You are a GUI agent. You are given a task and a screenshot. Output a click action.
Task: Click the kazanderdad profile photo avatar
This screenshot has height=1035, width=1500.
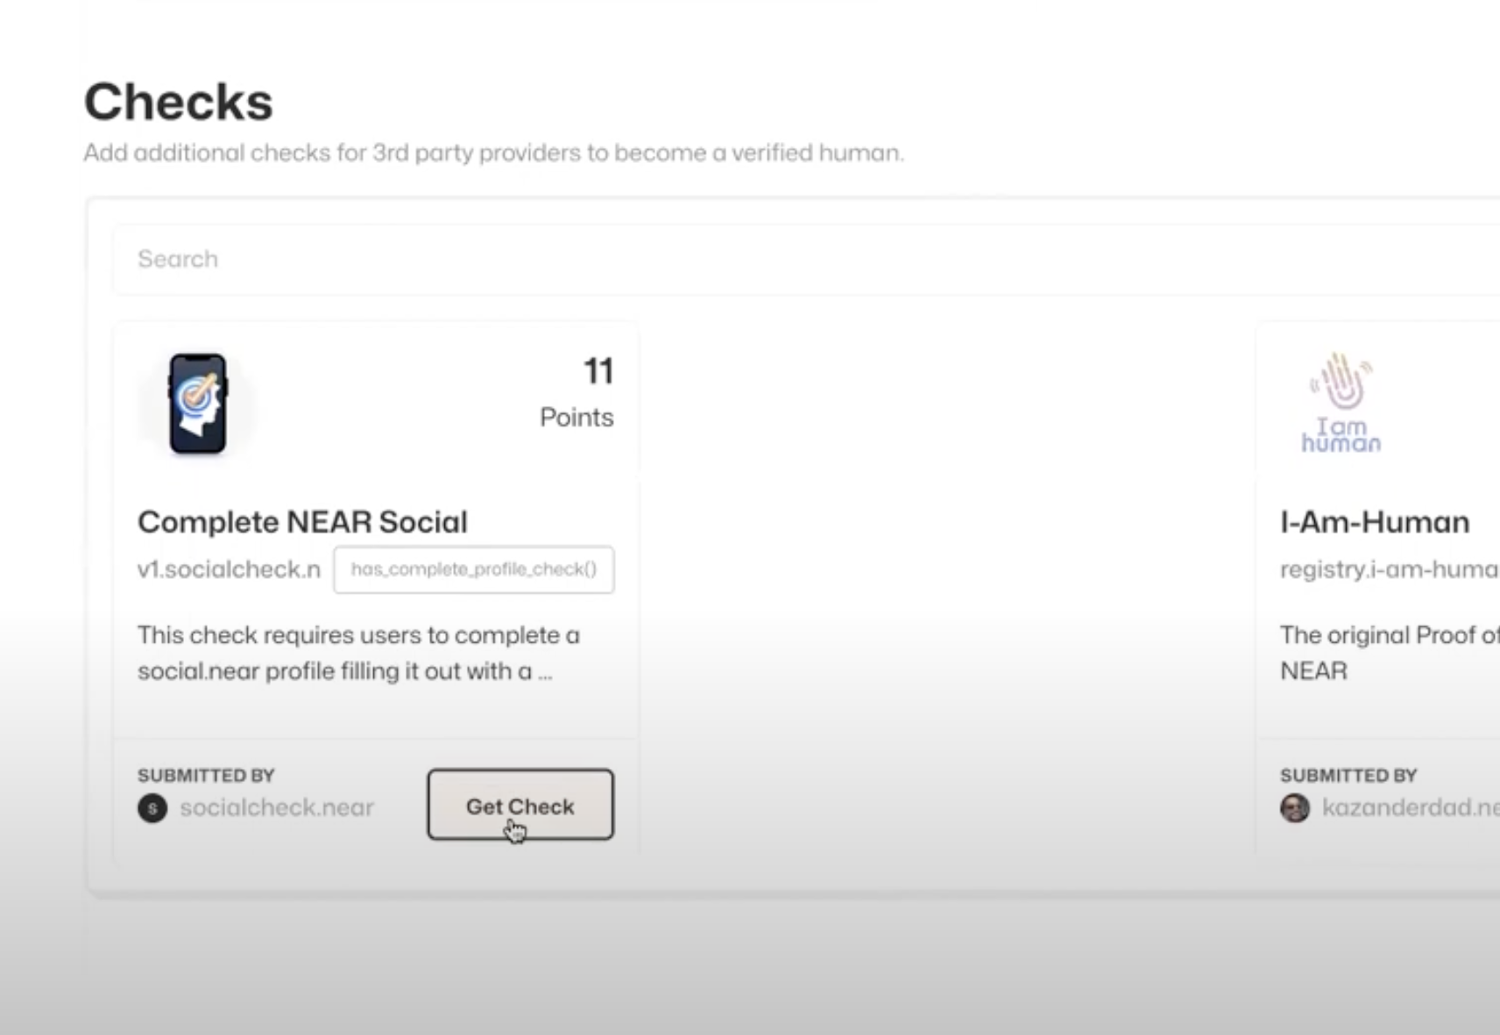pyautogui.click(x=1295, y=807)
